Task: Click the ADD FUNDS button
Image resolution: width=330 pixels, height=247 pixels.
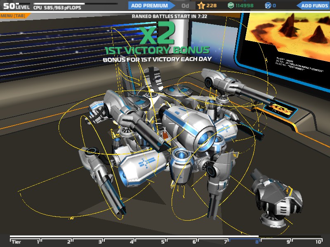Action: [x=313, y=6]
